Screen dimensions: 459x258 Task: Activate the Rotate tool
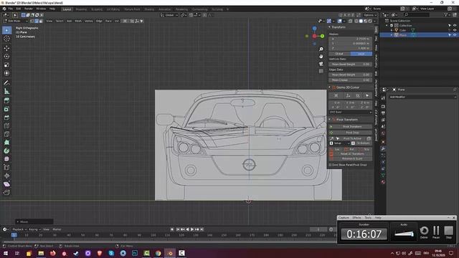coord(6,57)
